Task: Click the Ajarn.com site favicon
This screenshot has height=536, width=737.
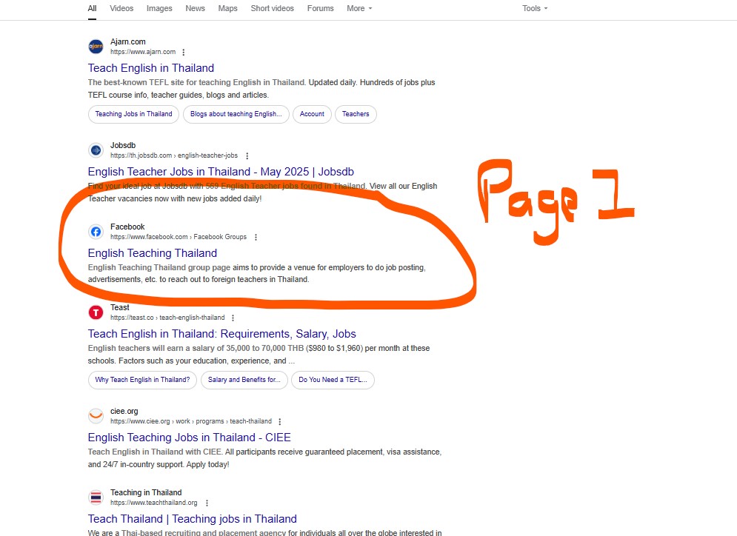Action: [x=96, y=47]
